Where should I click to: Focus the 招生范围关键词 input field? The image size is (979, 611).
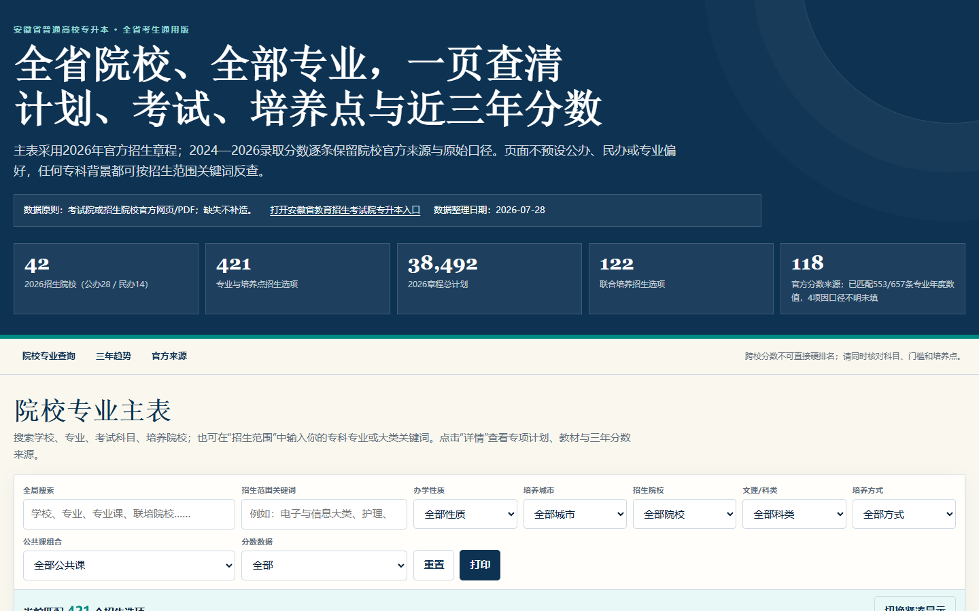[324, 514]
